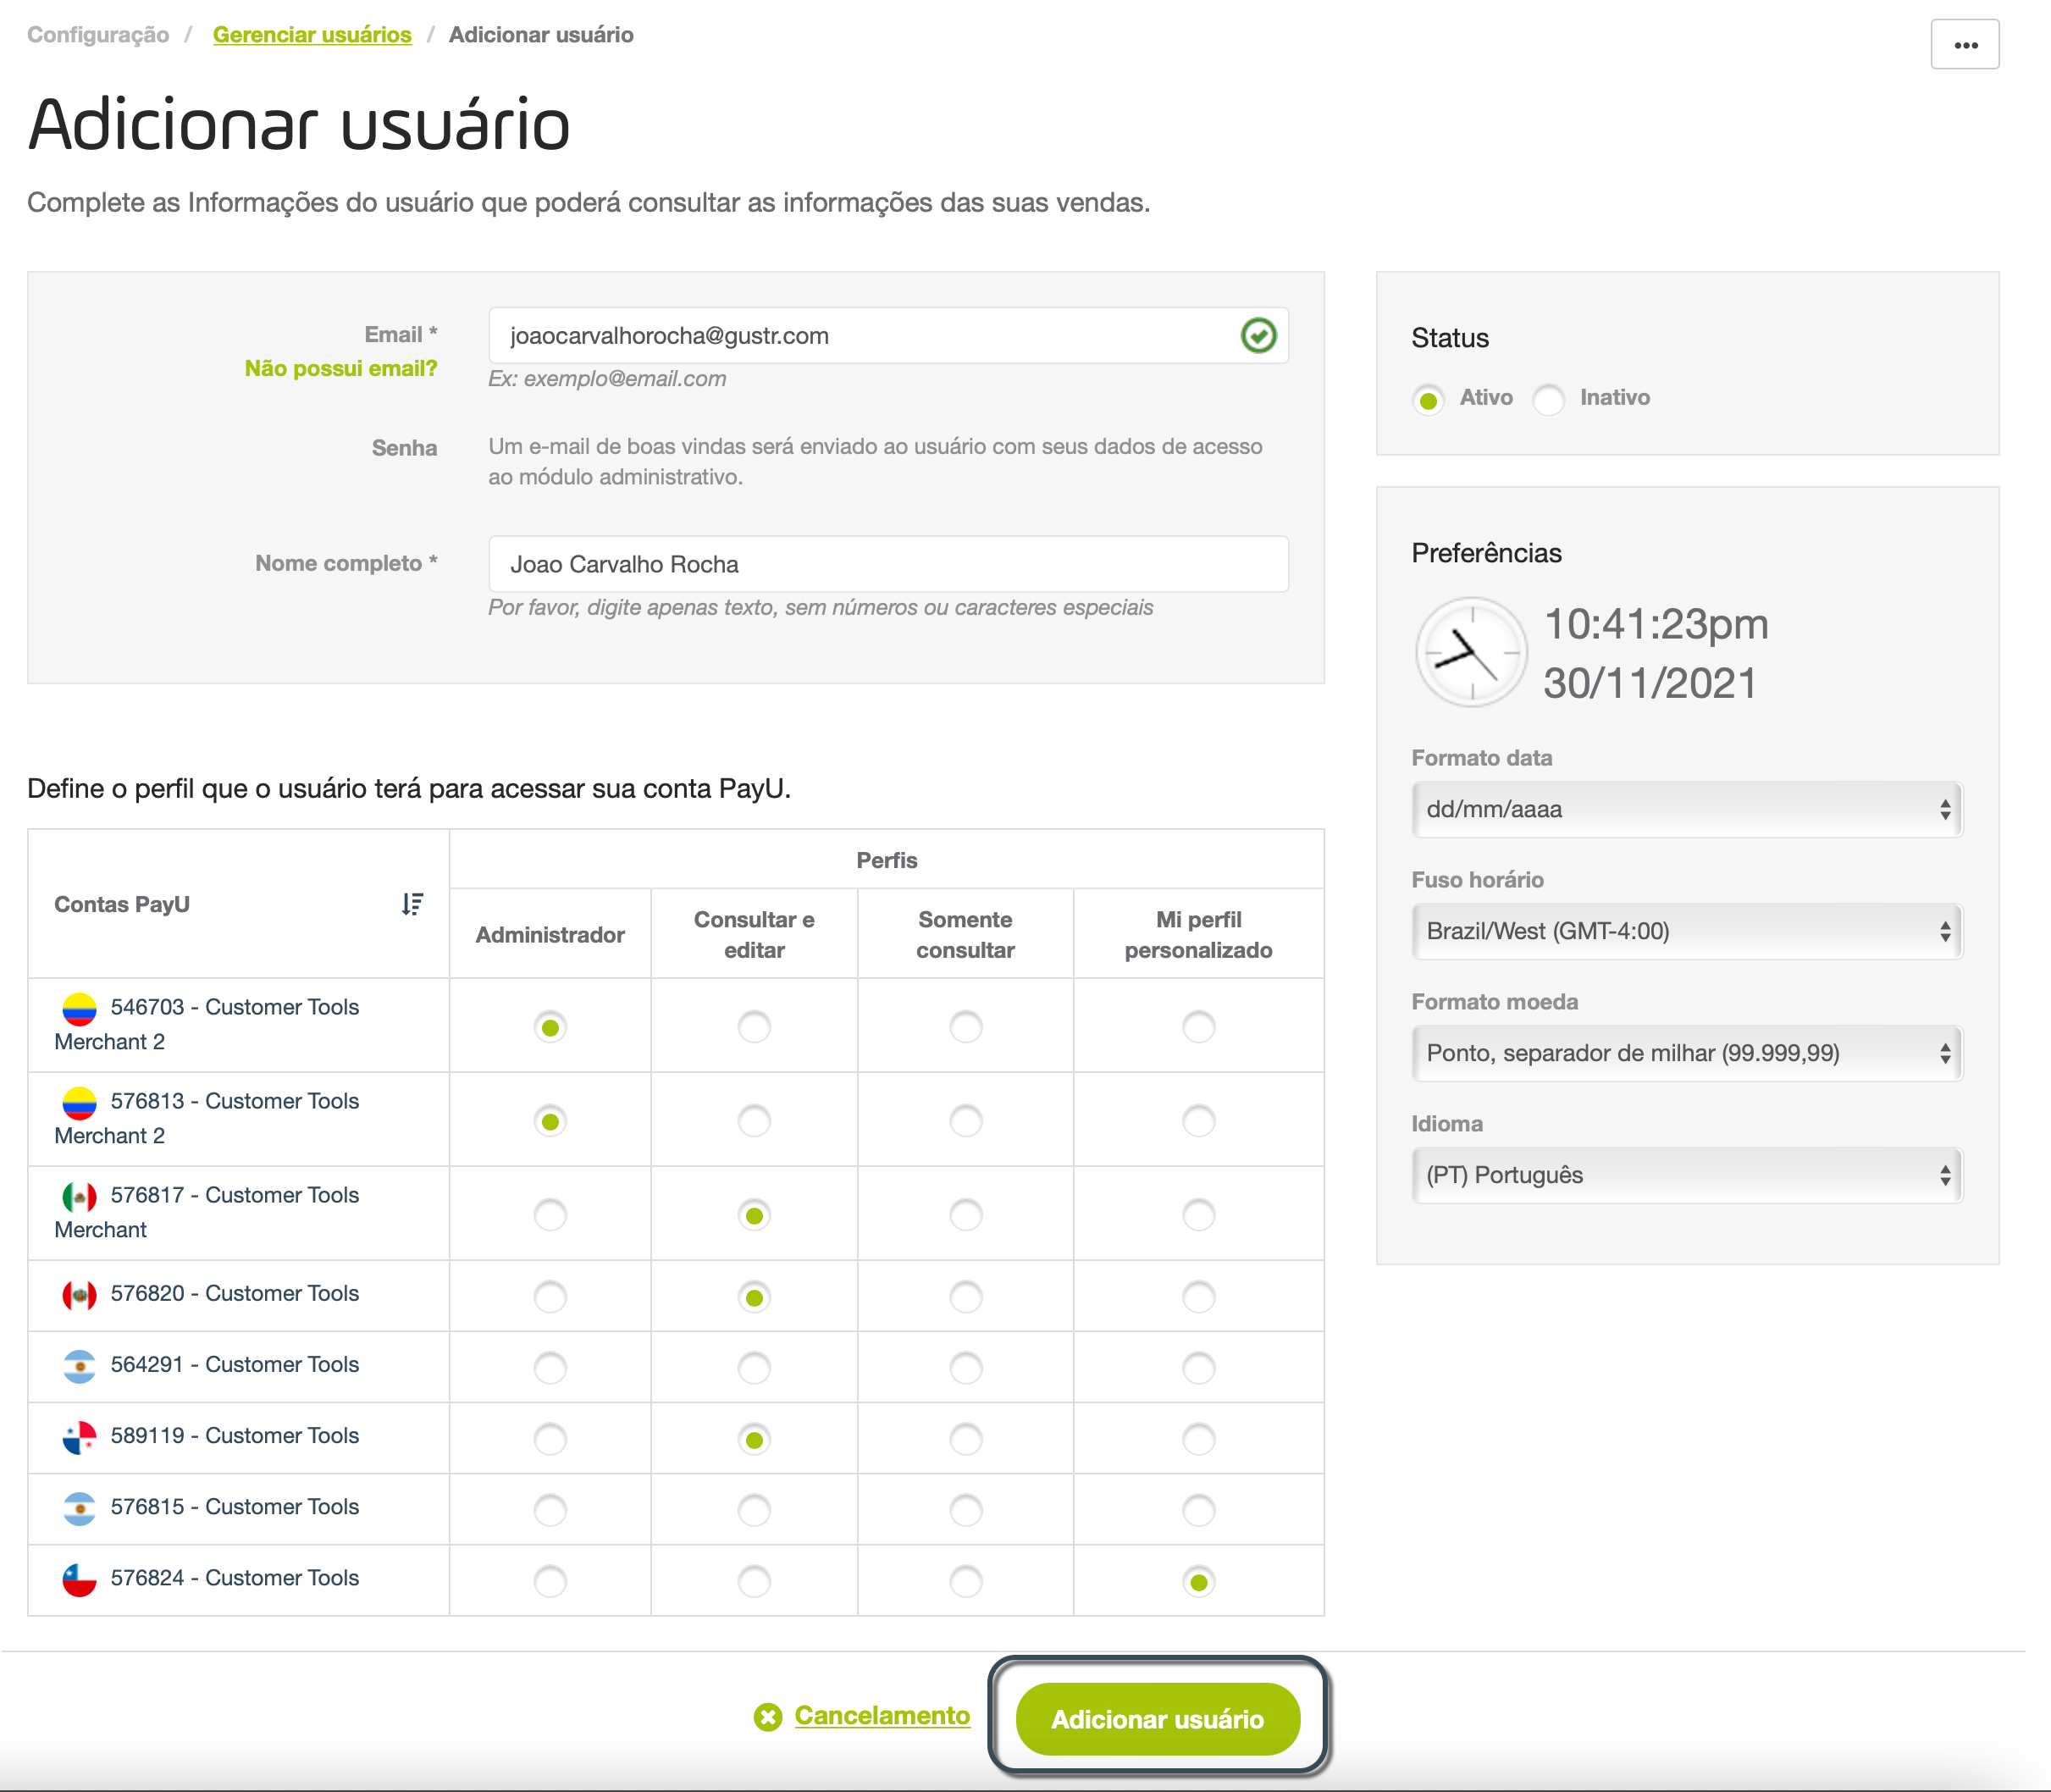
Task: Click the cancel X icon beside Cancelamento
Action: click(768, 1717)
